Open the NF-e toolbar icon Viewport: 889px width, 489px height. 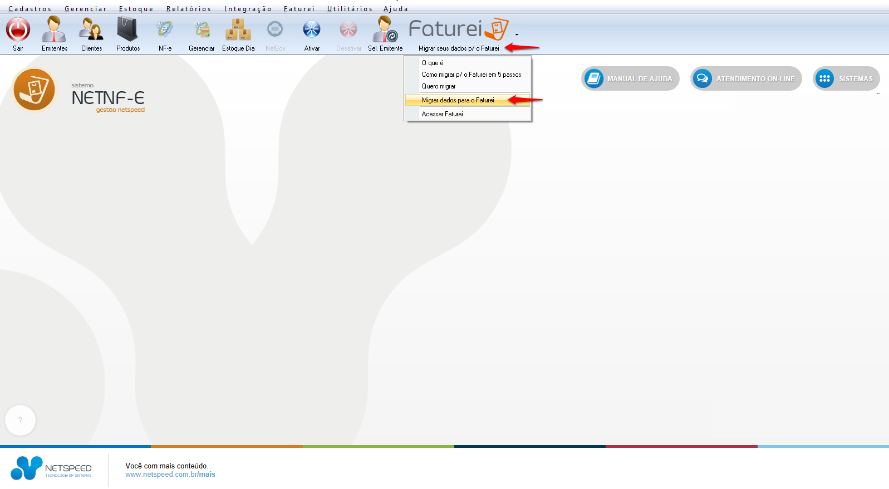click(x=165, y=29)
